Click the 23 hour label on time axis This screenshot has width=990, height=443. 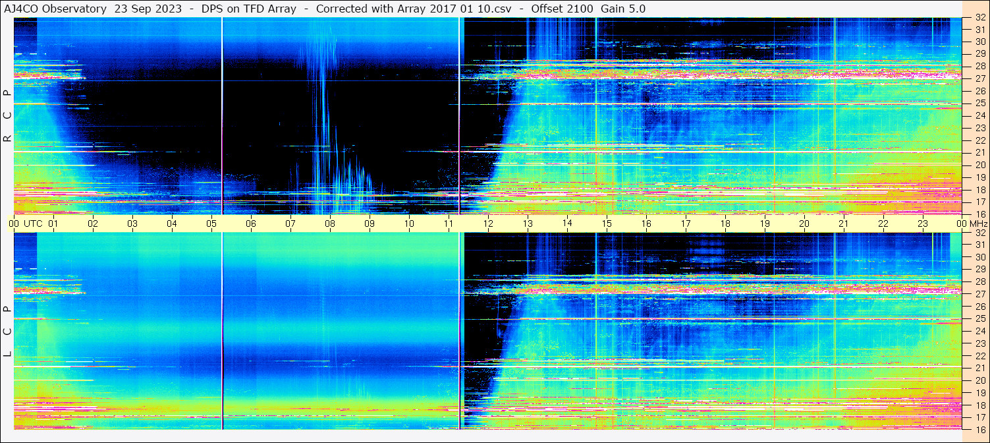[x=923, y=223]
